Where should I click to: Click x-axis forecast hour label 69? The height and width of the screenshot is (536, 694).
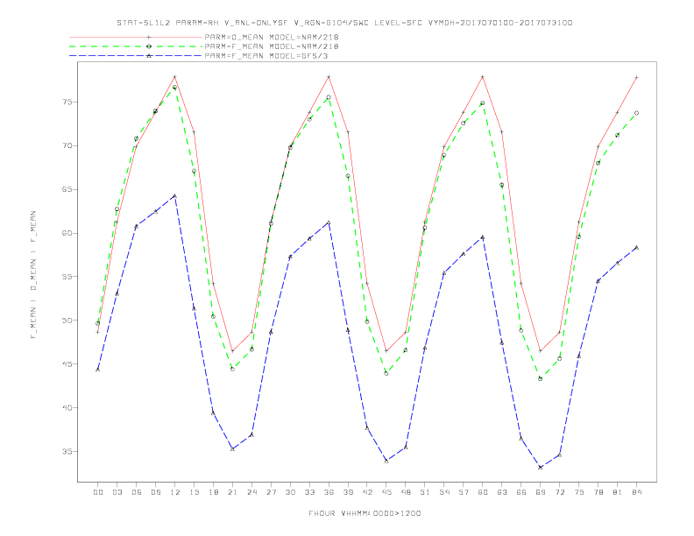click(x=541, y=492)
